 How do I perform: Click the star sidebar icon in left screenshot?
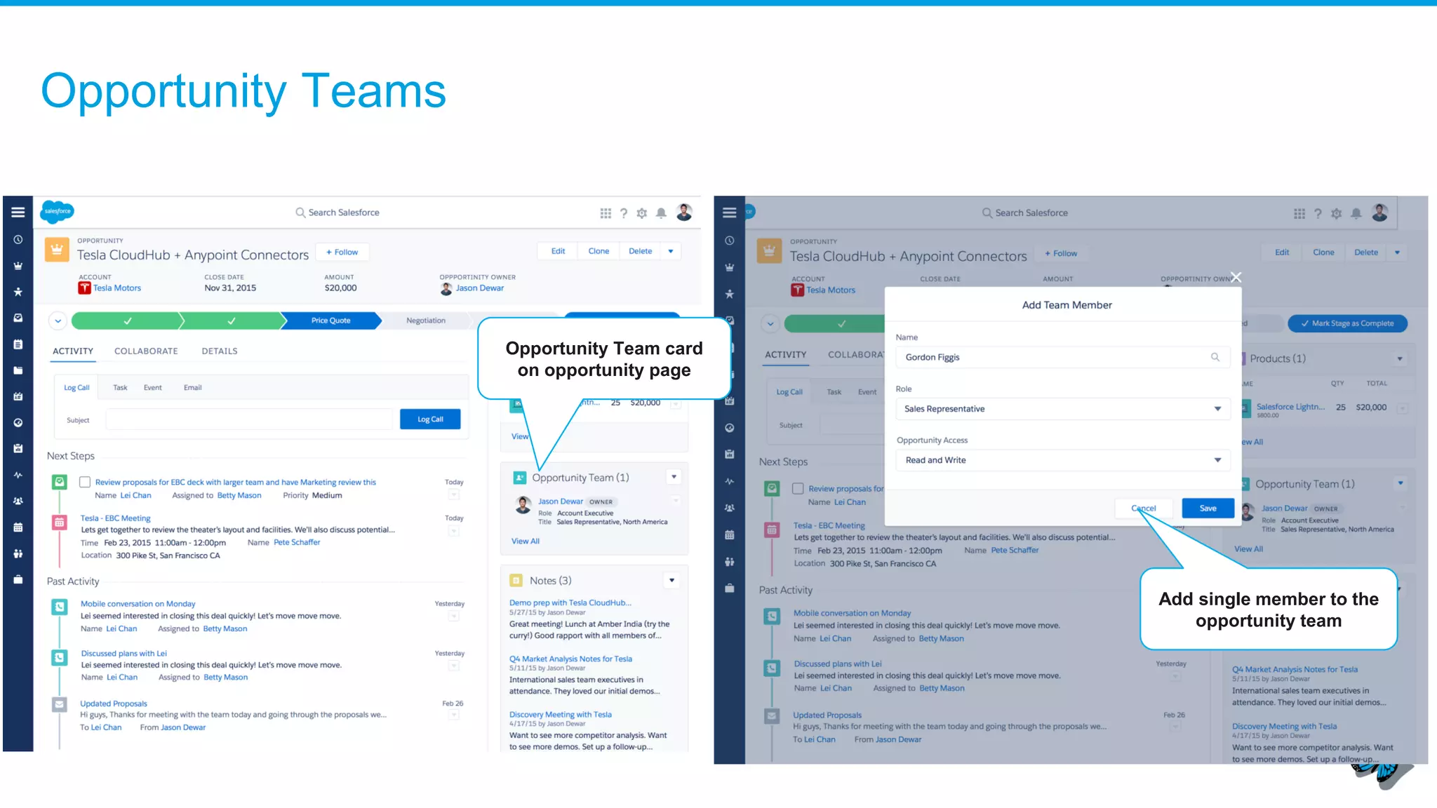pyautogui.click(x=18, y=292)
